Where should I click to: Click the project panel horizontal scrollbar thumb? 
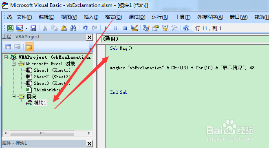coord(42,133)
